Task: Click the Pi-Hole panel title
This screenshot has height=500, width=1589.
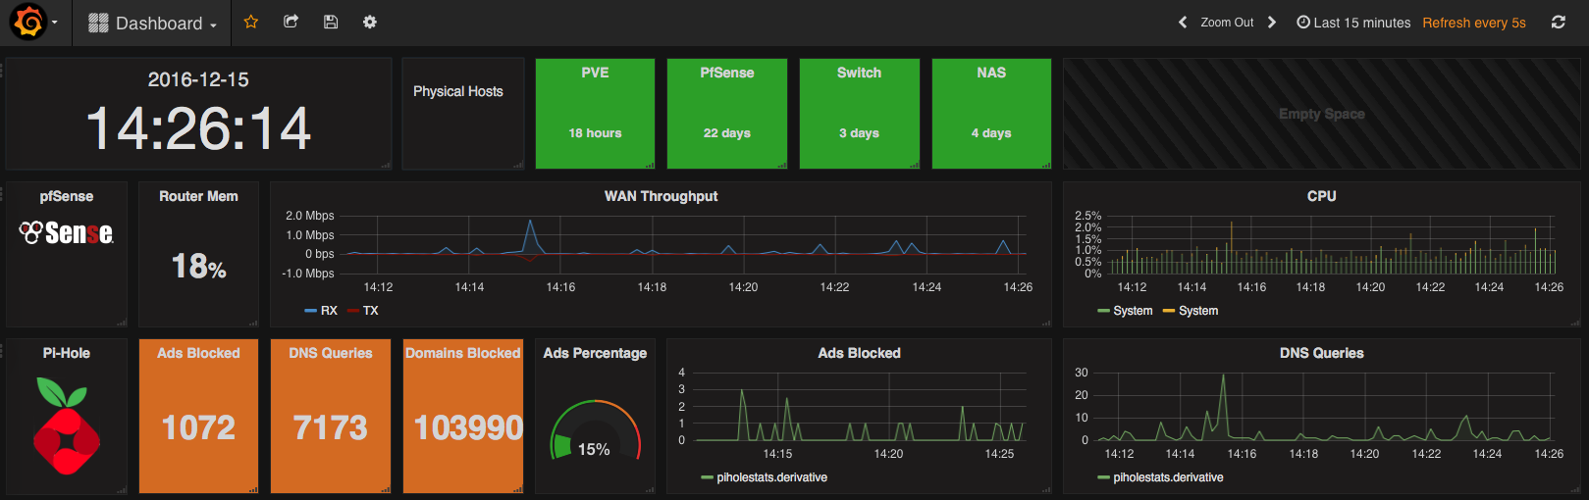Action: point(66,353)
